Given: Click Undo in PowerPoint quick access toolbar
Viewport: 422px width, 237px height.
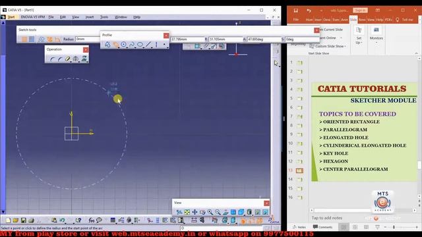Looking at the screenshot, I should [x=309, y=11].
